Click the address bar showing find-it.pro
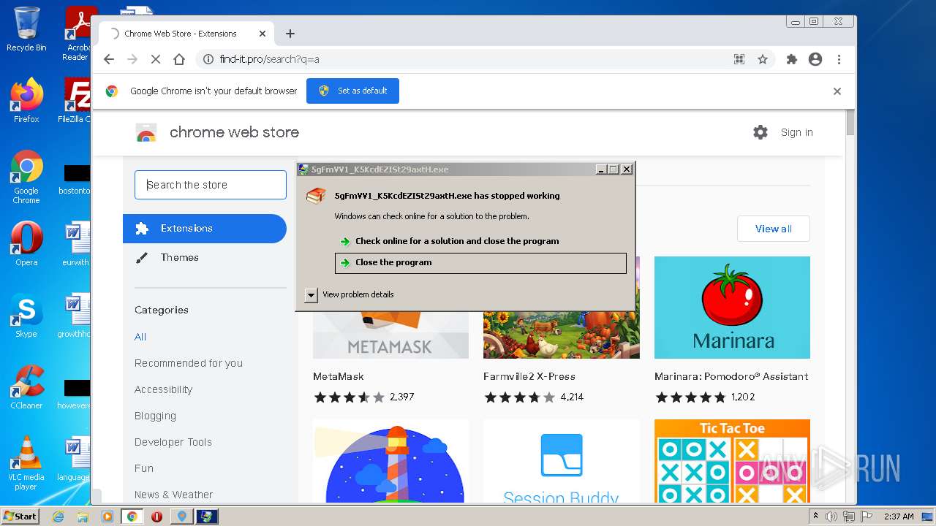The image size is (936, 526). 468,59
